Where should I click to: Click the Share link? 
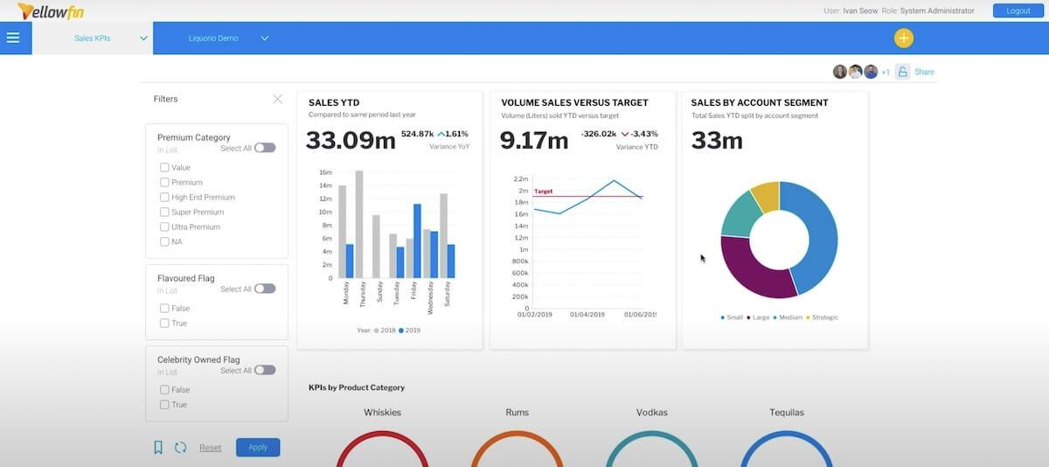click(924, 72)
